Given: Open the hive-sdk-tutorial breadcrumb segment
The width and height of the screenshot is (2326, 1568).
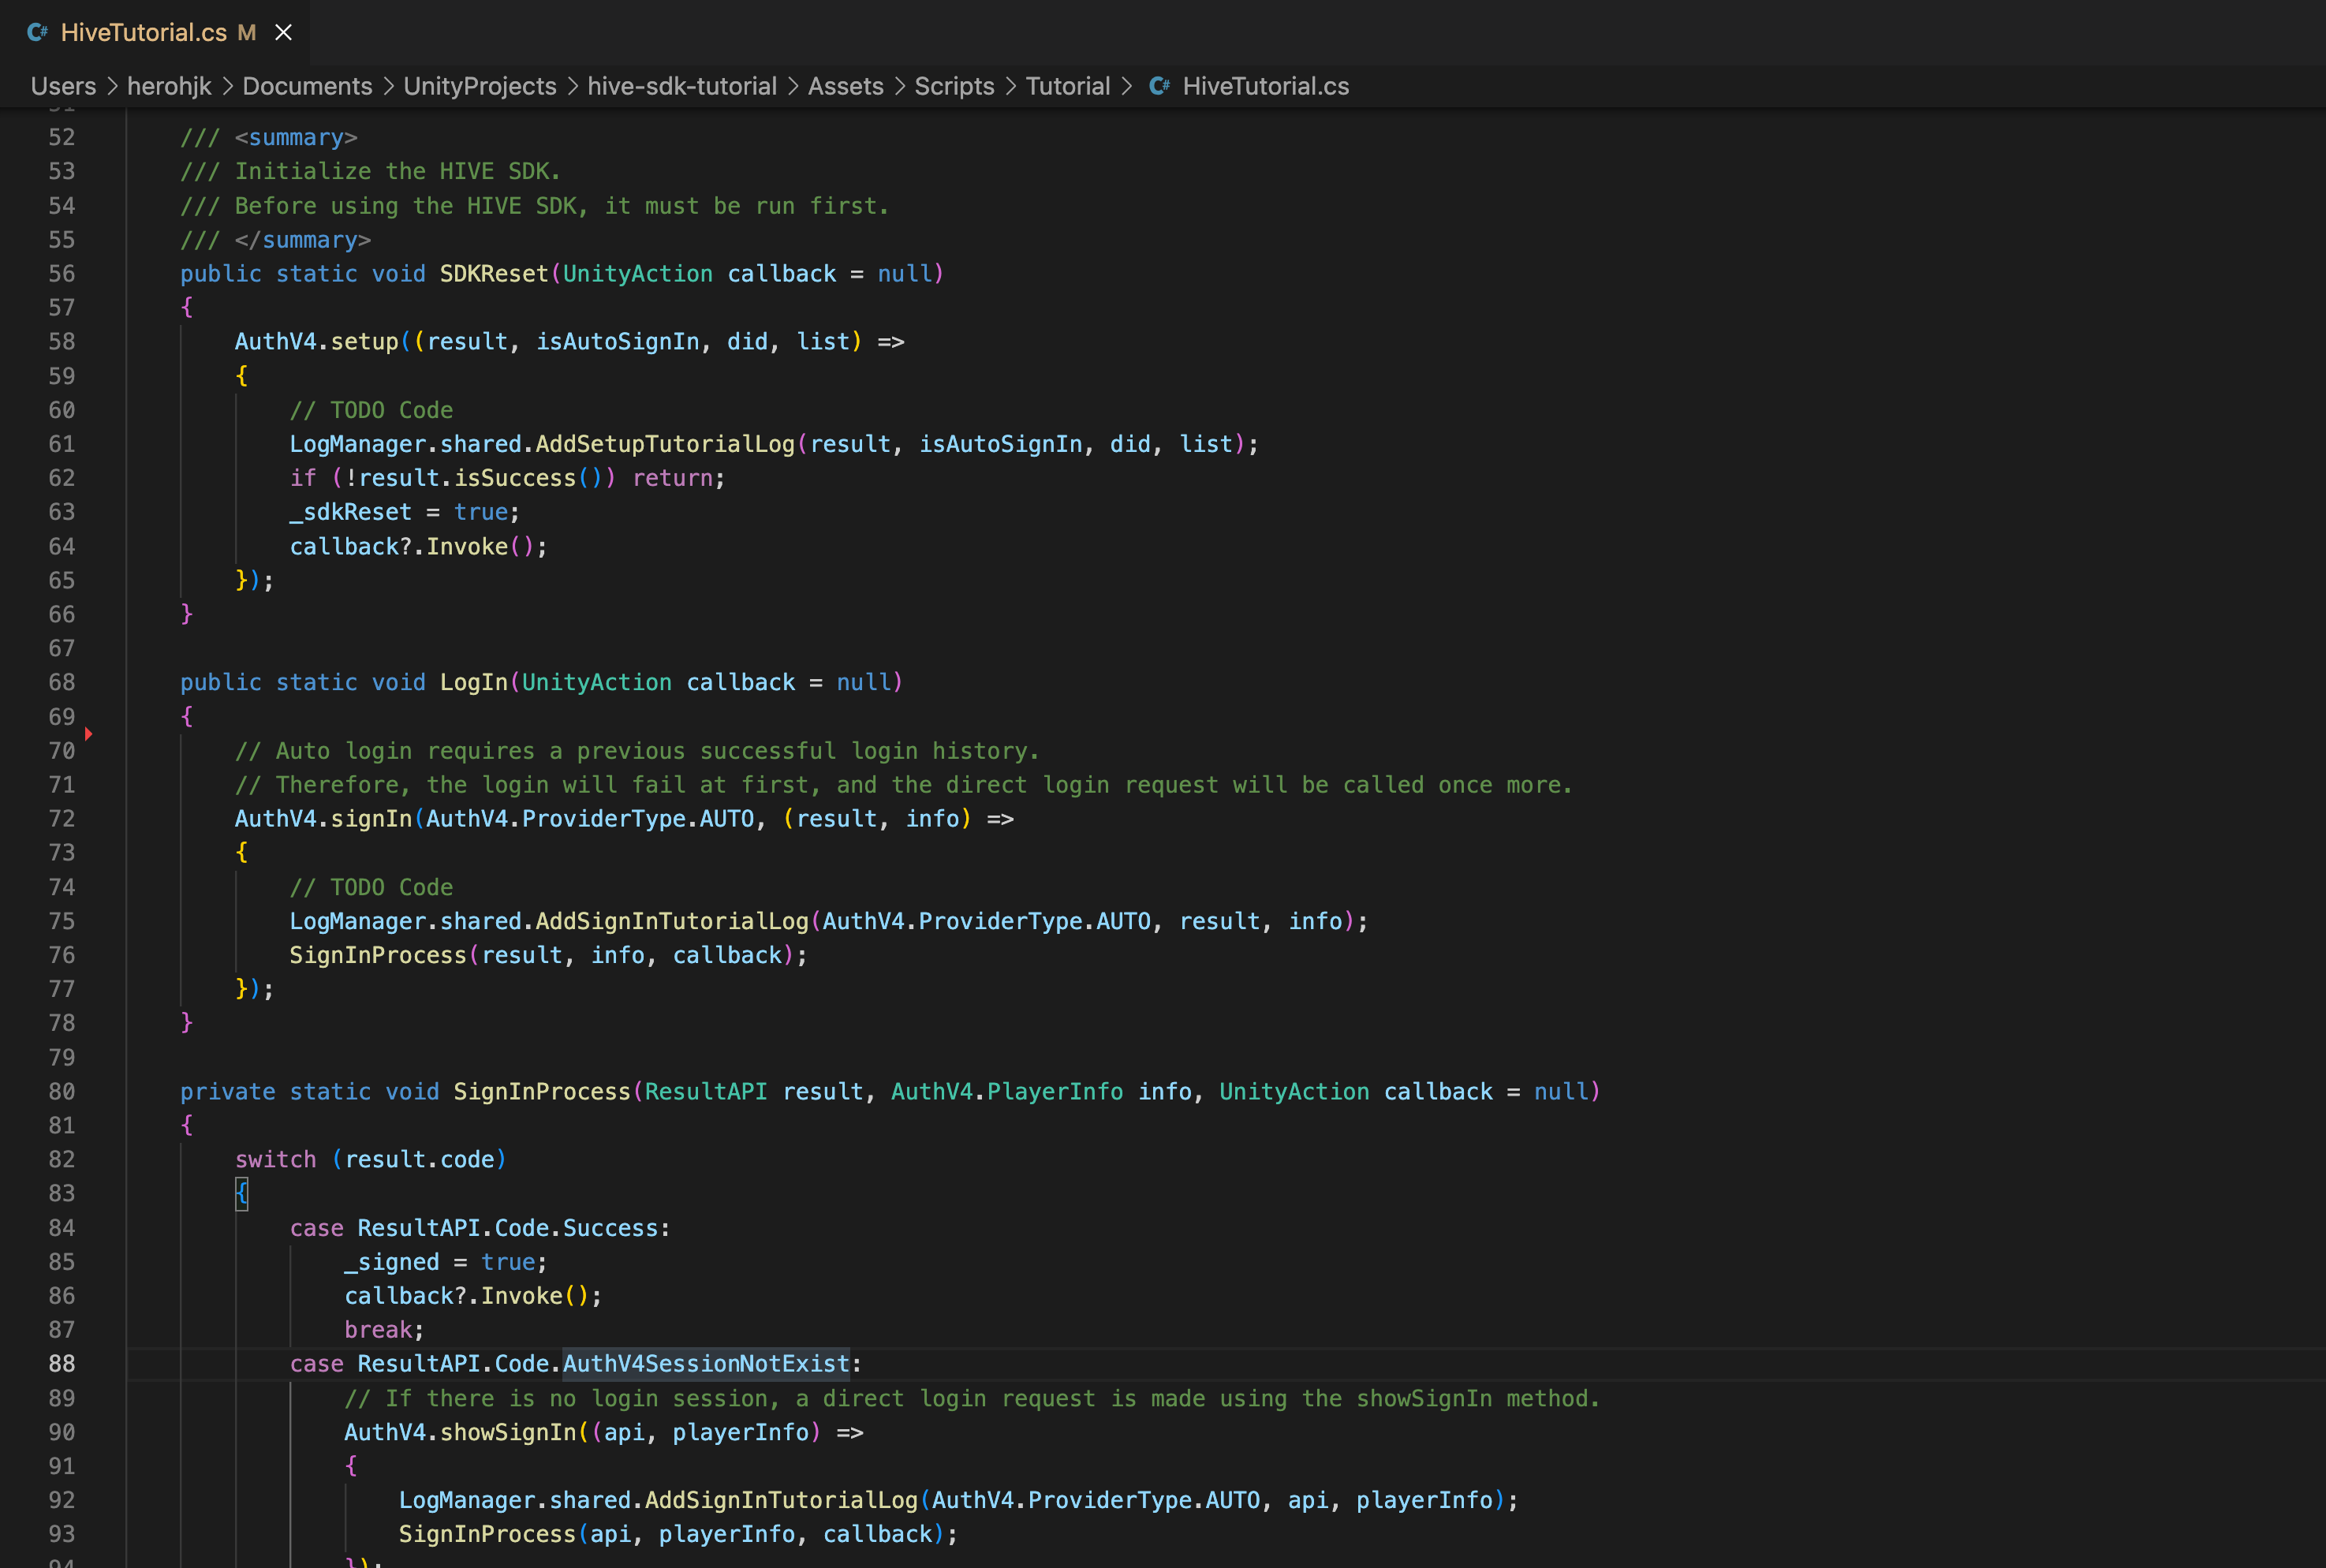Looking at the screenshot, I should click(682, 86).
